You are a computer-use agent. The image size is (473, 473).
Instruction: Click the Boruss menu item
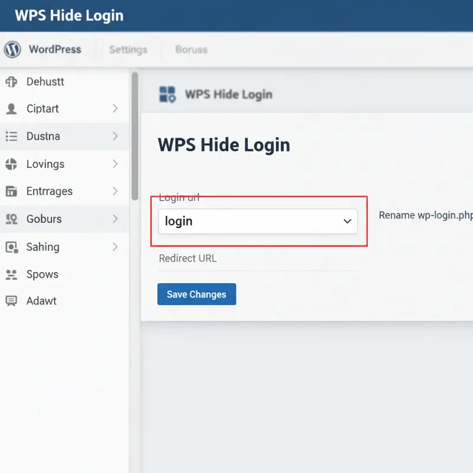click(190, 50)
